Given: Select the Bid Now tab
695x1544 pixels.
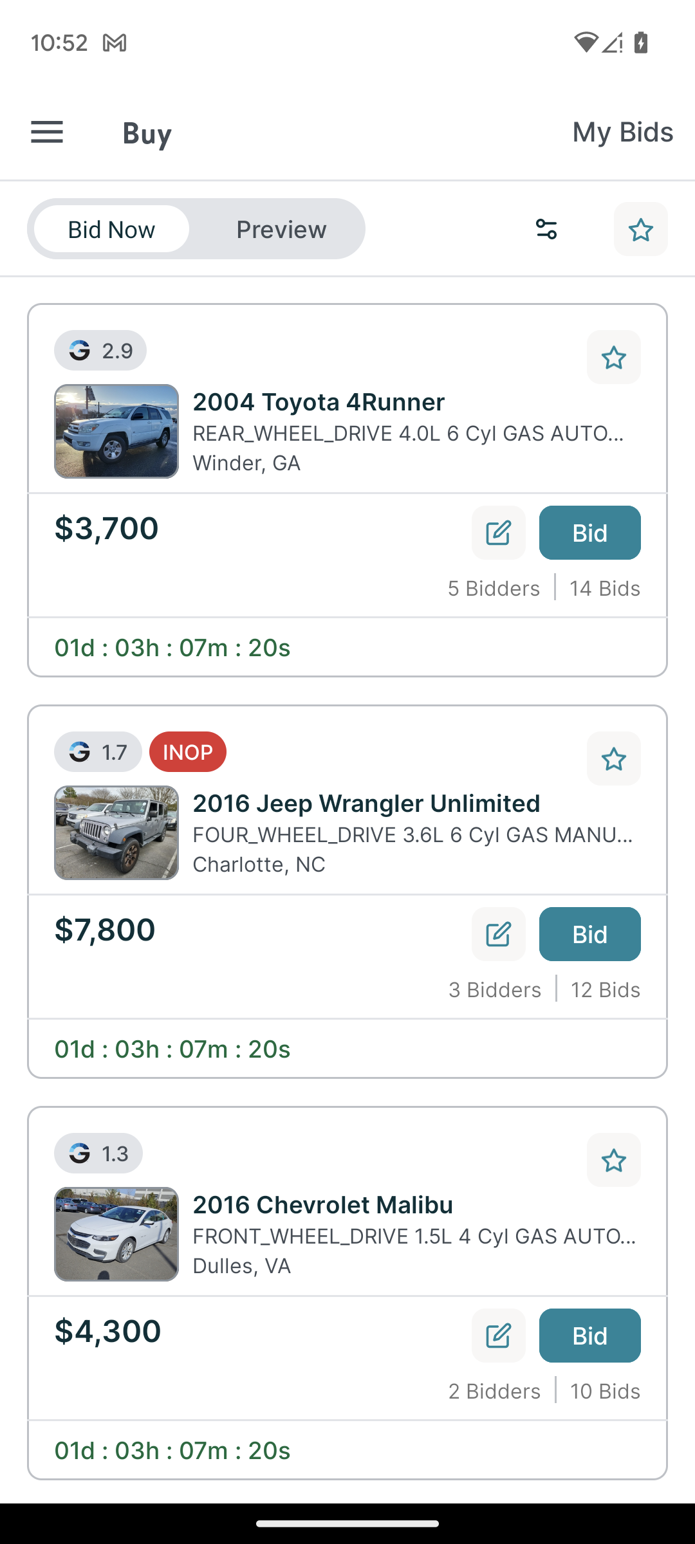Looking at the screenshot, I should click(111, 229).
